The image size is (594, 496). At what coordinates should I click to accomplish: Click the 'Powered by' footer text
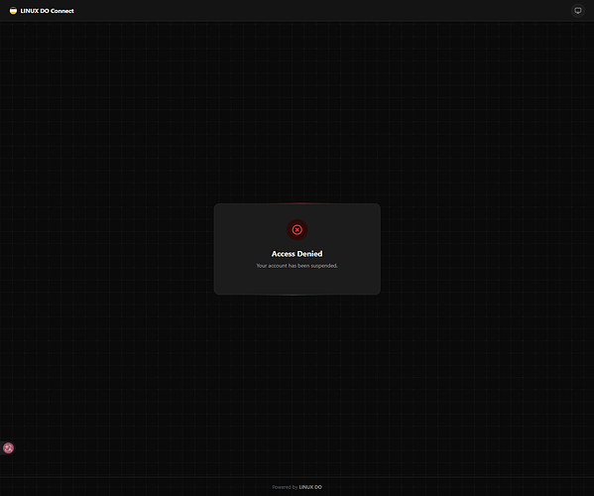[285, 487]
